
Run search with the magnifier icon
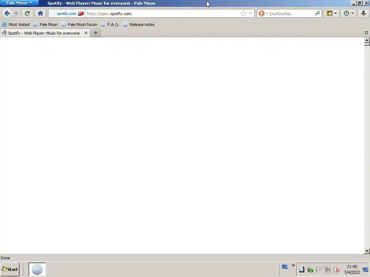pos(317,13)
